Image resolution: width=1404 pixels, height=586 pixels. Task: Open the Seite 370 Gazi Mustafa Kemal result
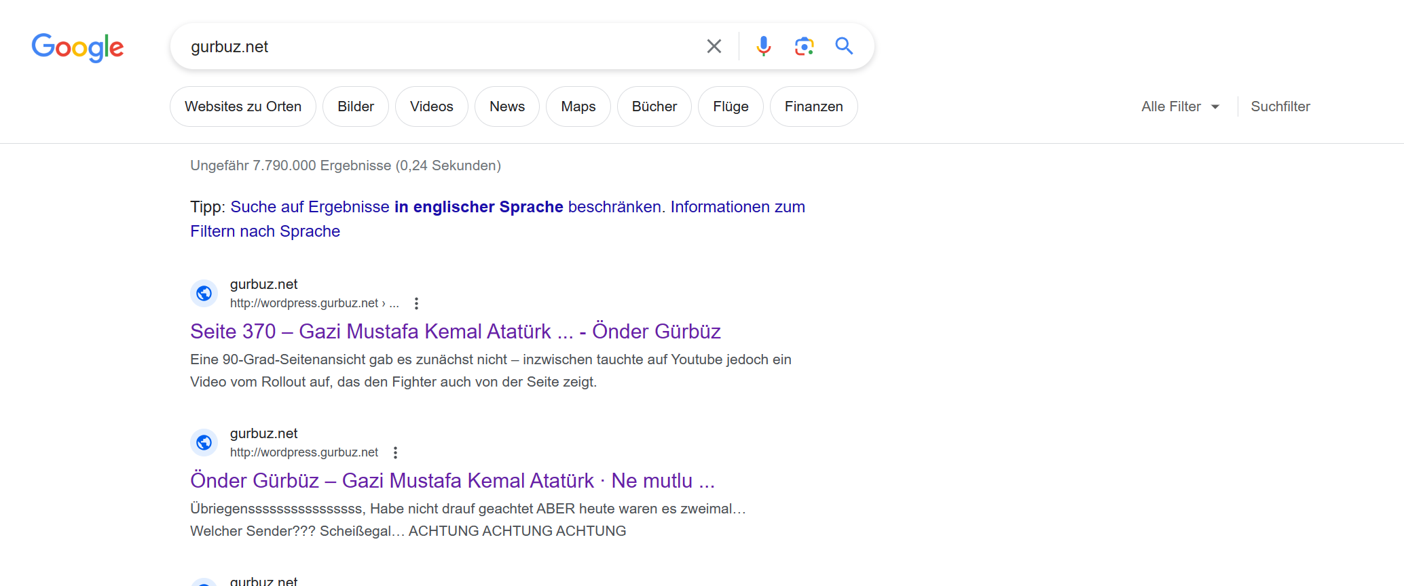(456, 331)
